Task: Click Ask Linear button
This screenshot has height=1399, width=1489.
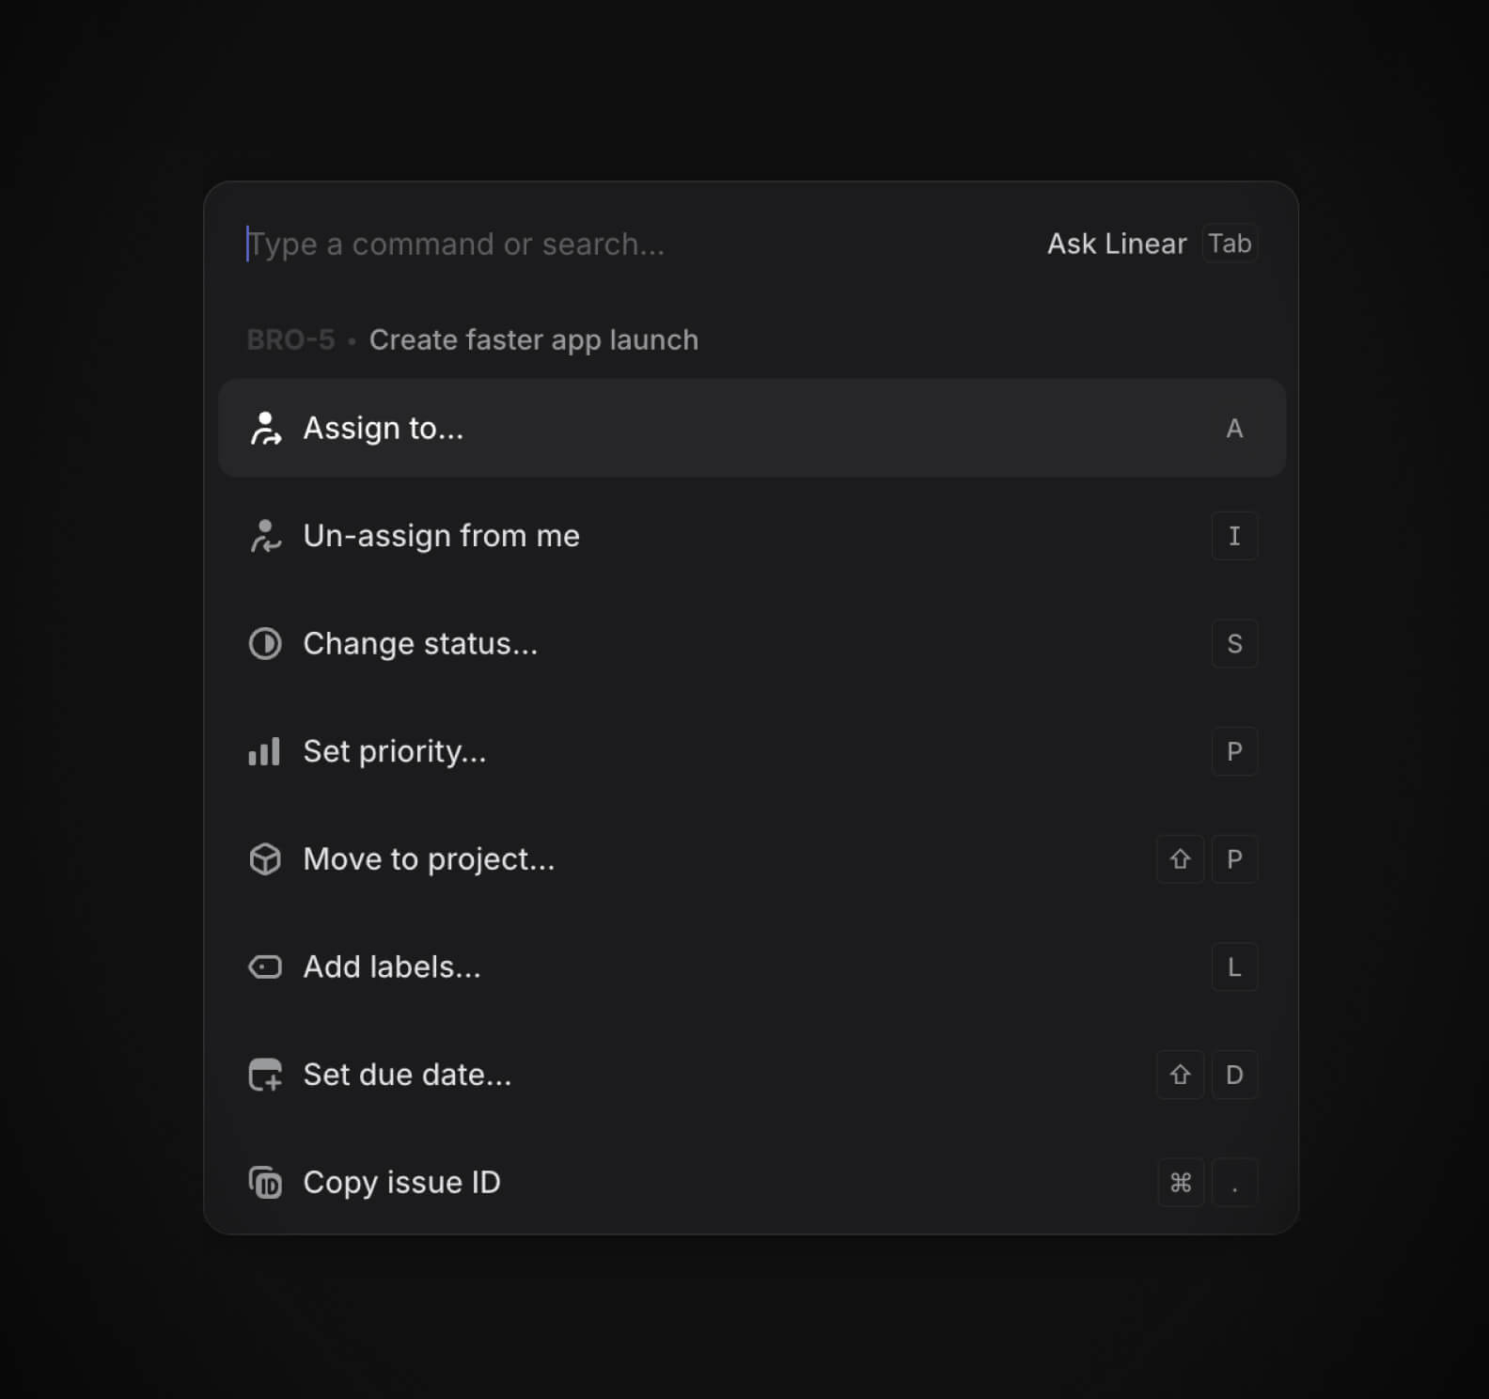Action: [x=1117, y=244]
